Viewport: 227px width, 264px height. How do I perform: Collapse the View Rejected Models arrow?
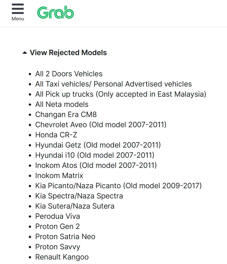click(25, 53)
